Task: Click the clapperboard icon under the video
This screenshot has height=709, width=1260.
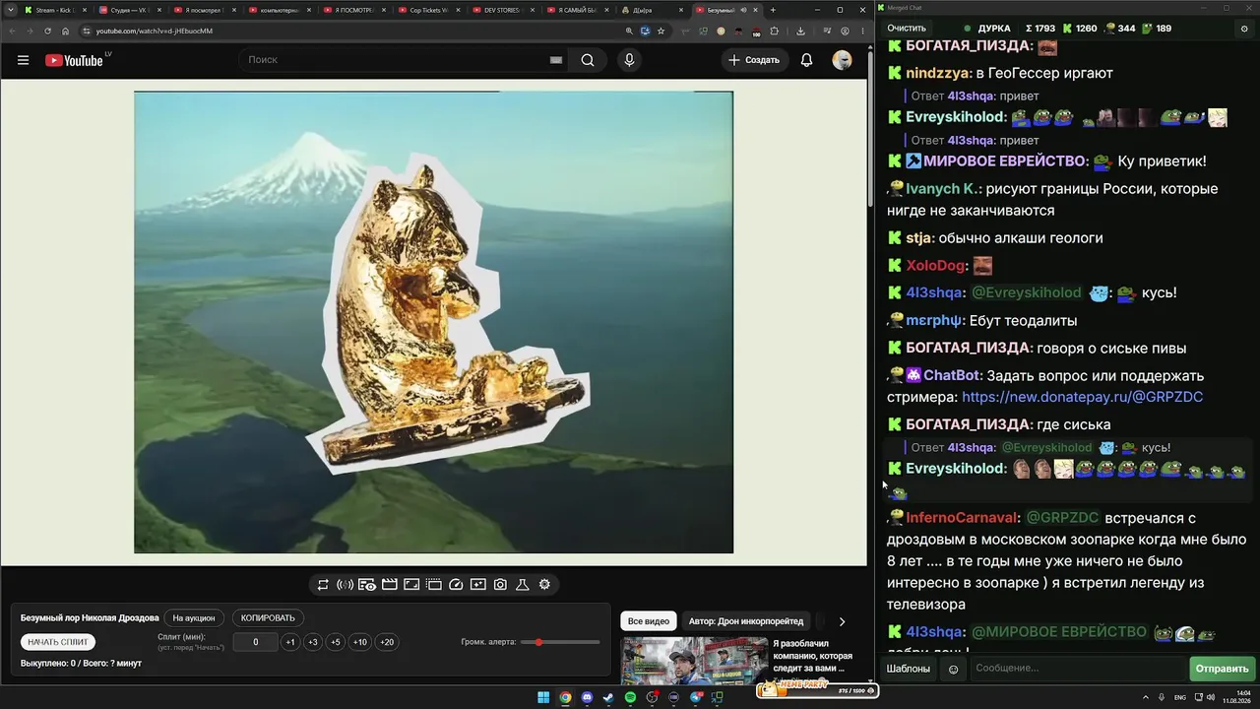Action: [x=390, y=585]
